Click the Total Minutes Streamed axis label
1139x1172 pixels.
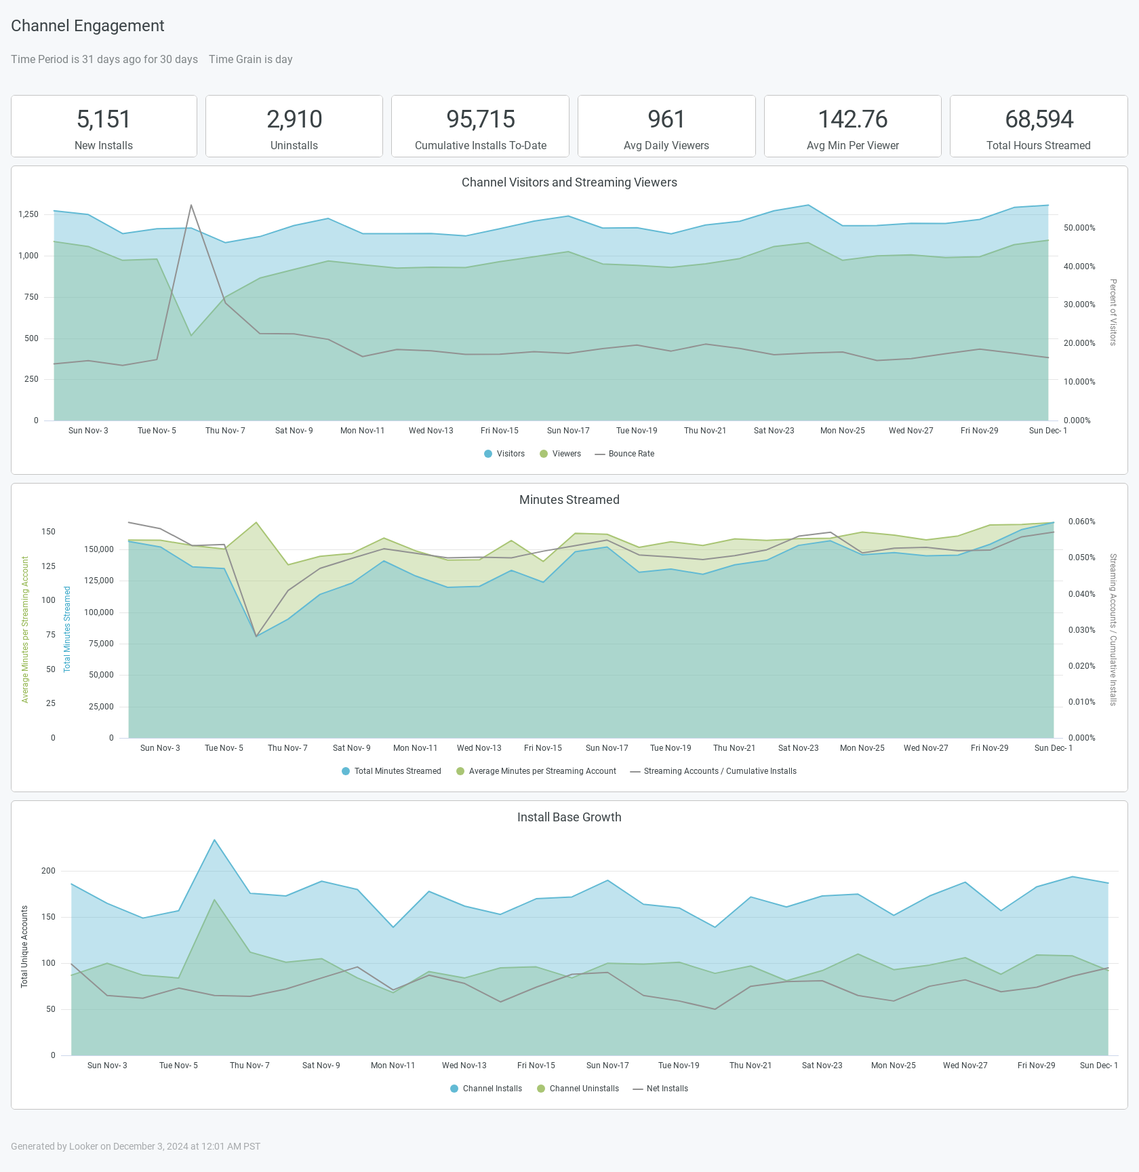pos(67,629)
